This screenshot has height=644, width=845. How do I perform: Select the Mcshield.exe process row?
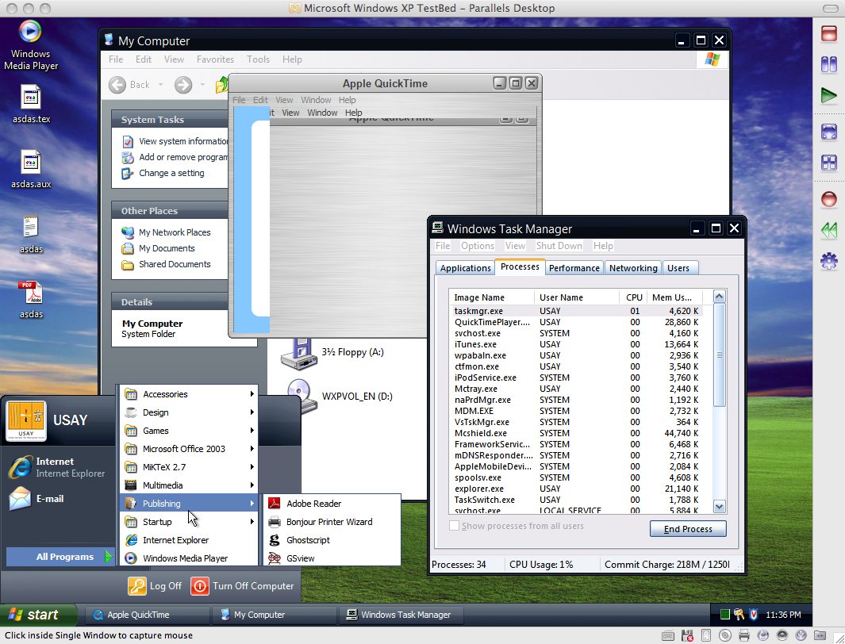click(575, 433)
